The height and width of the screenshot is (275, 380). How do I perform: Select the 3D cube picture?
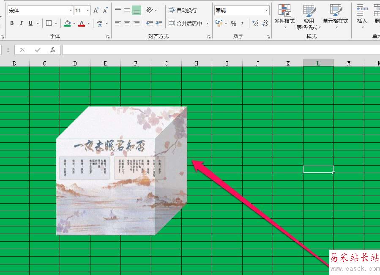[122, 171]
